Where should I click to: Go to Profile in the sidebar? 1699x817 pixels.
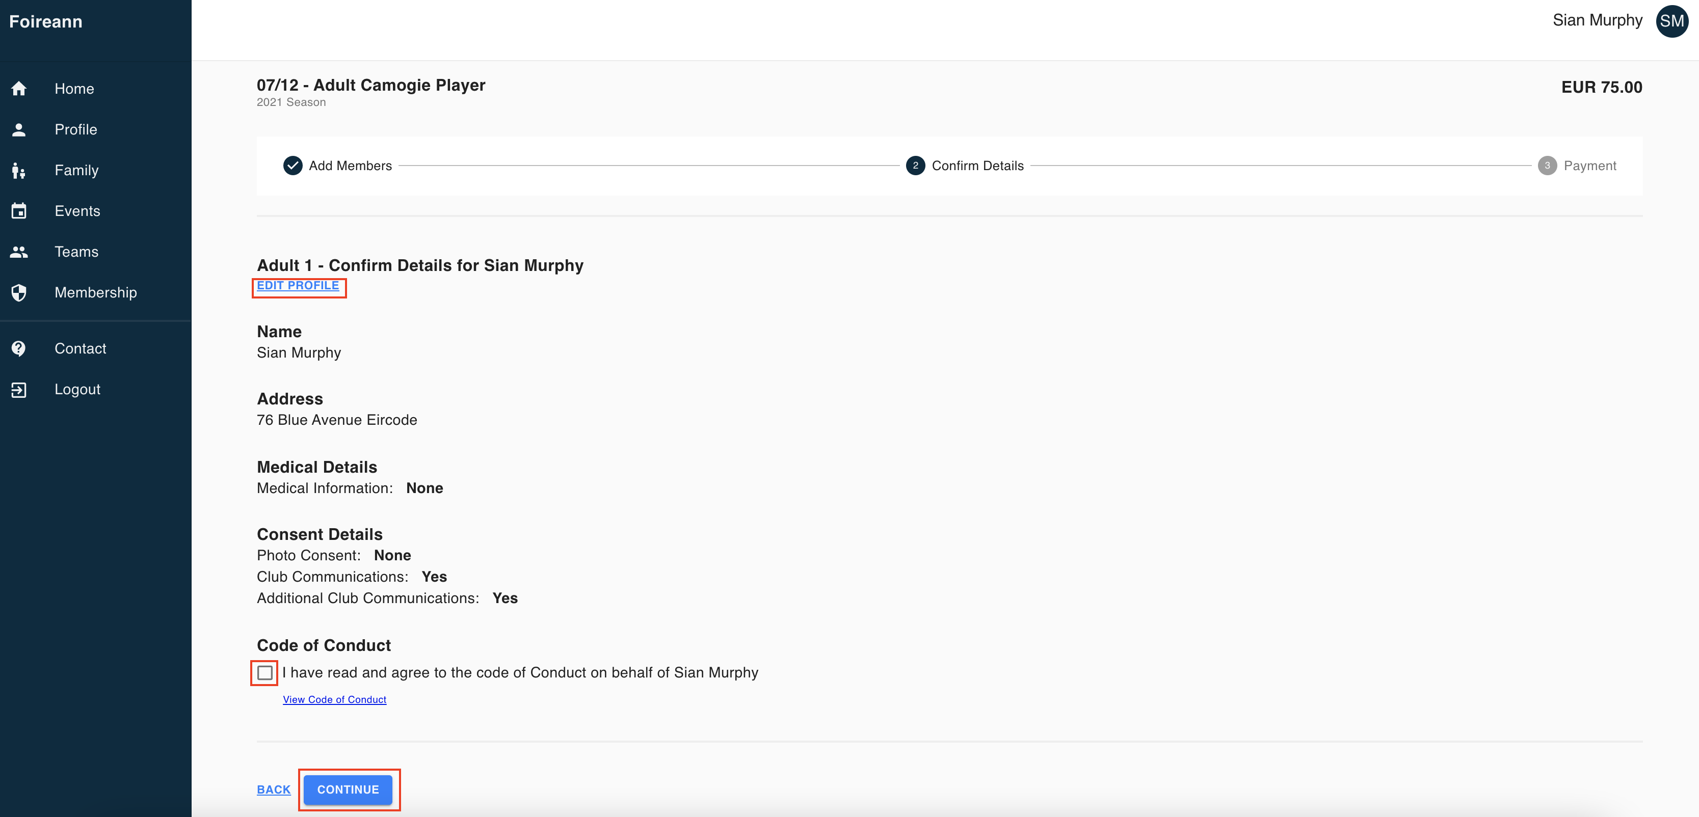pyautogui.click(x=96, y=129)
